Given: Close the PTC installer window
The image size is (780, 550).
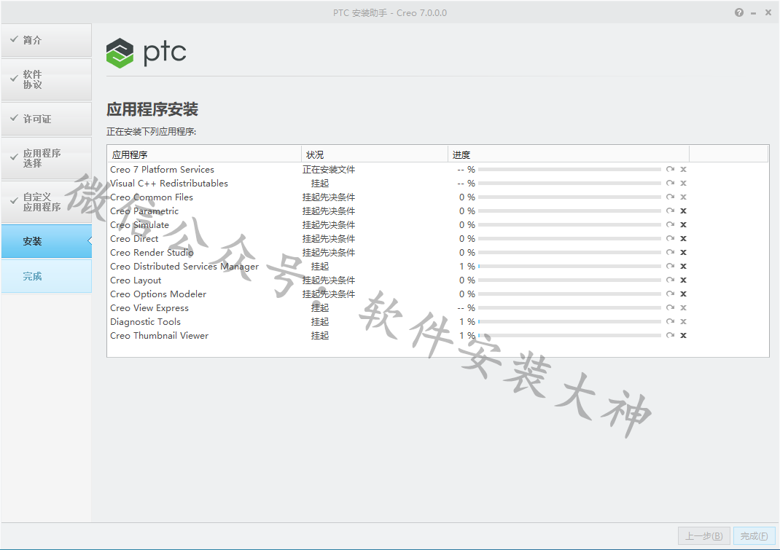Looking at the screenshot, I should coord(768,12).
